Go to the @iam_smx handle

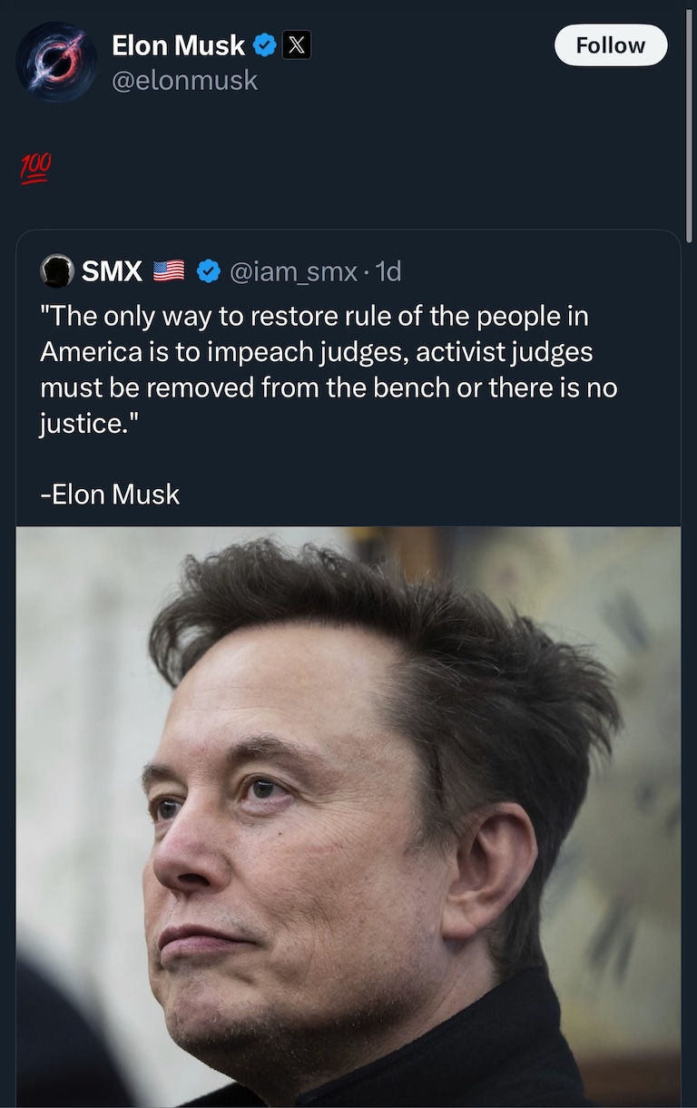293,270
